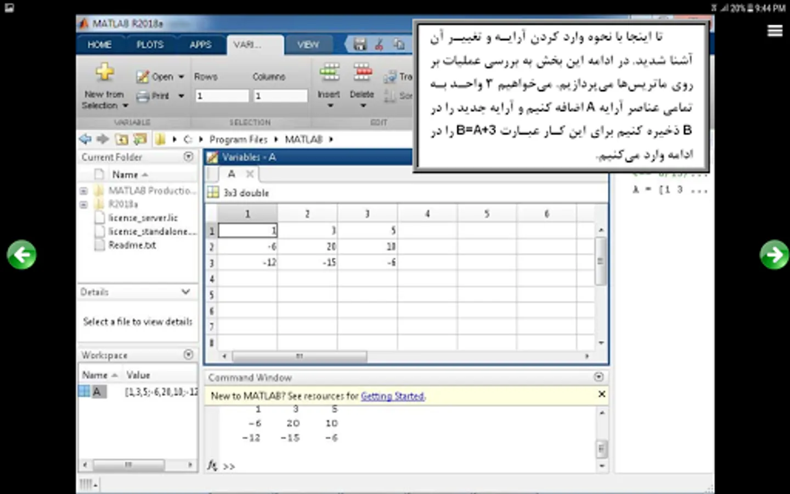The image size is (790, 494).
Task: Open the Delete dropdown arrow
Action: click(x=363, y=105)
